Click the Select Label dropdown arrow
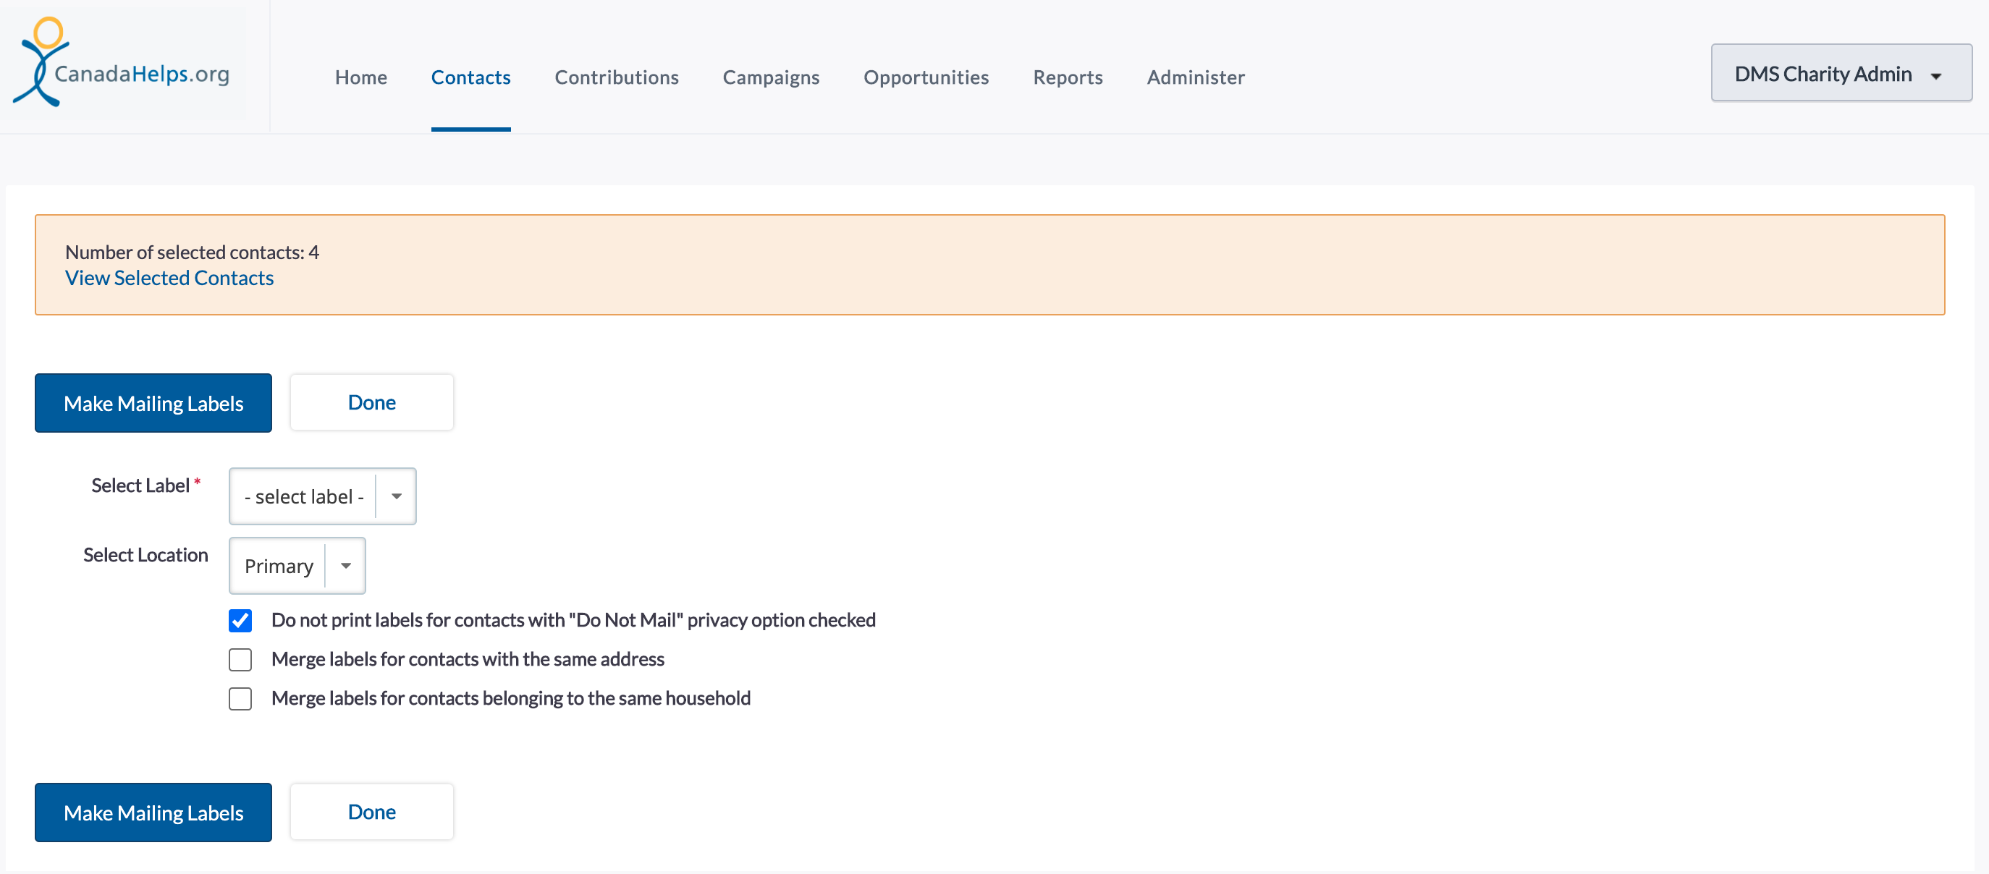This screenshot has width=1989, height=874. (396, 496)
